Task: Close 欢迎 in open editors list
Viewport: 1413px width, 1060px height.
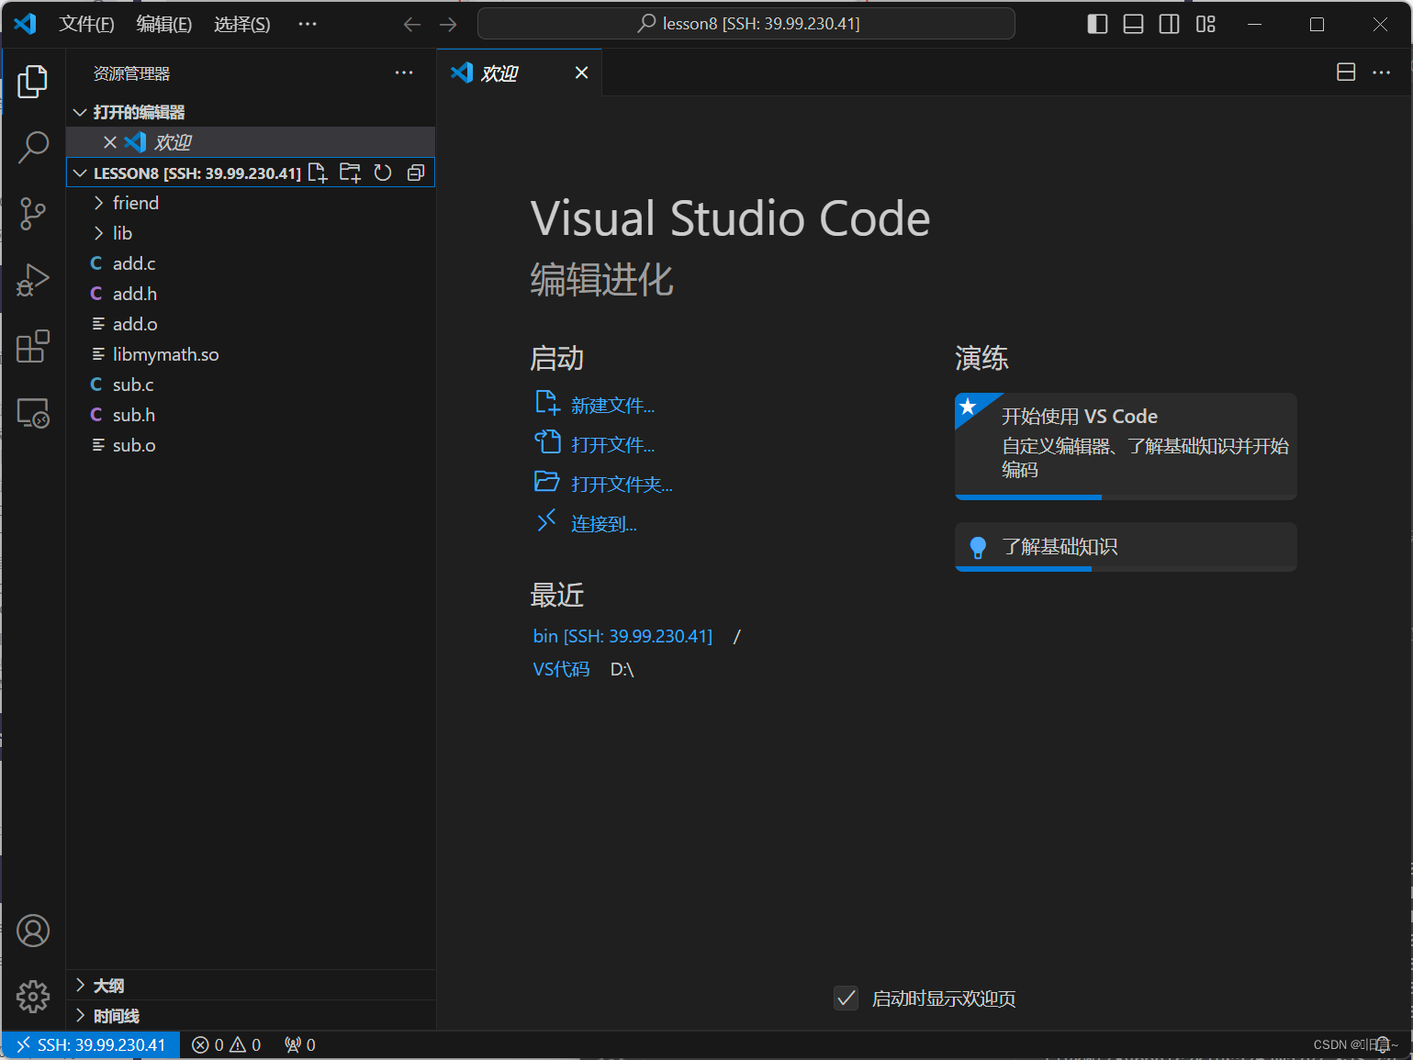Action: [109, 142]
